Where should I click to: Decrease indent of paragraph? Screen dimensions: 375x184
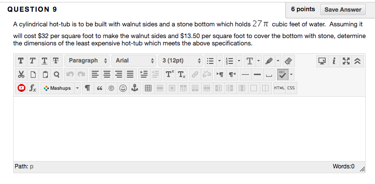click(156, 75)
